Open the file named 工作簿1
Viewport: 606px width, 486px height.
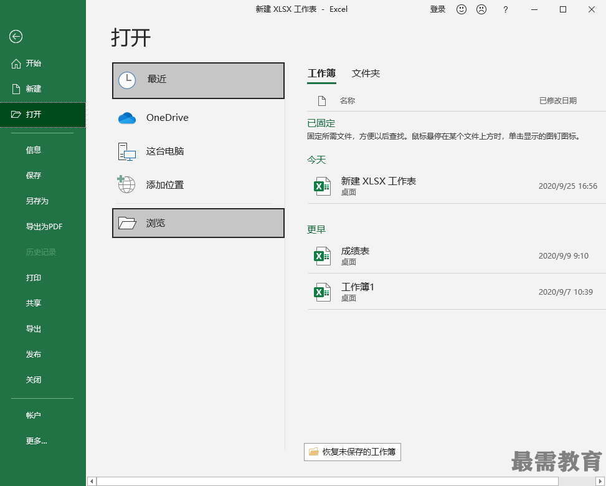(357, 287)
